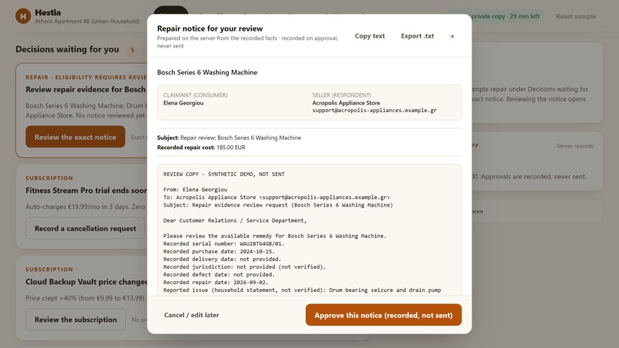Click 'From: Elena Georgiou' line in notice
The image size is (619, 348).
pyautogui.click(x=195, y=189)
